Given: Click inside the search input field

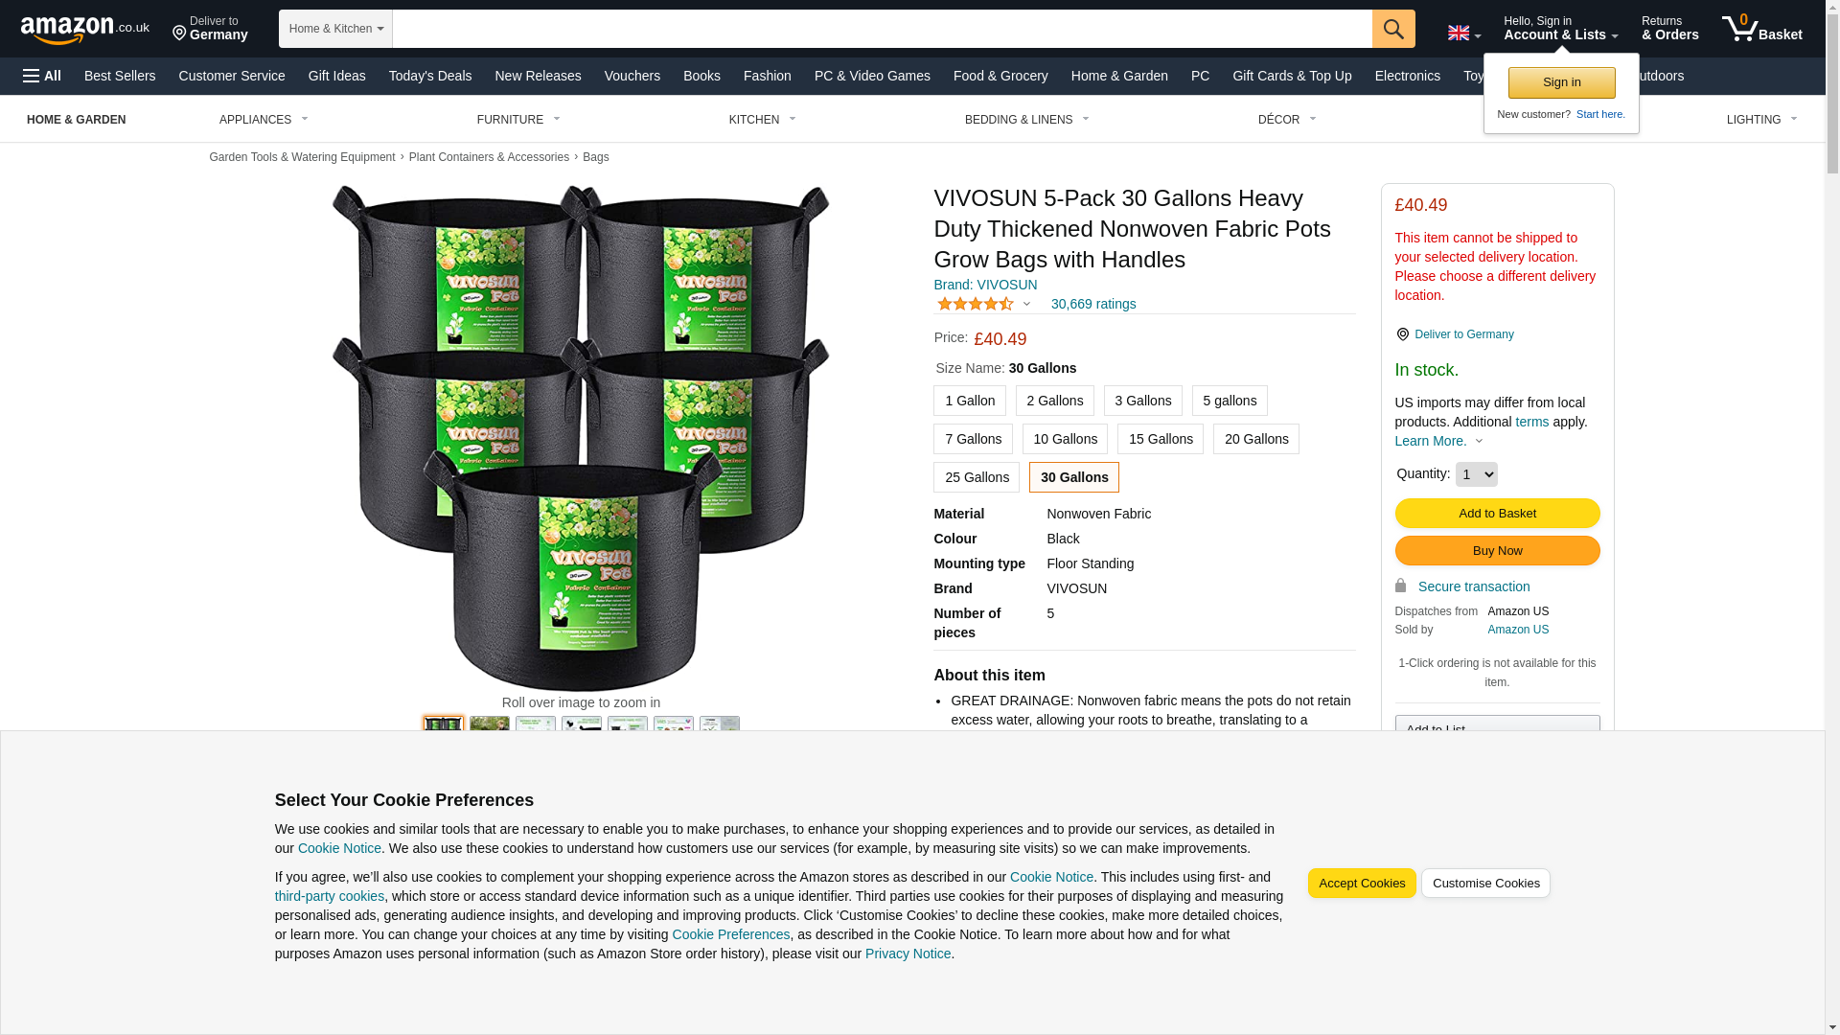Looking at the screenshot, I should pos(883,29).
